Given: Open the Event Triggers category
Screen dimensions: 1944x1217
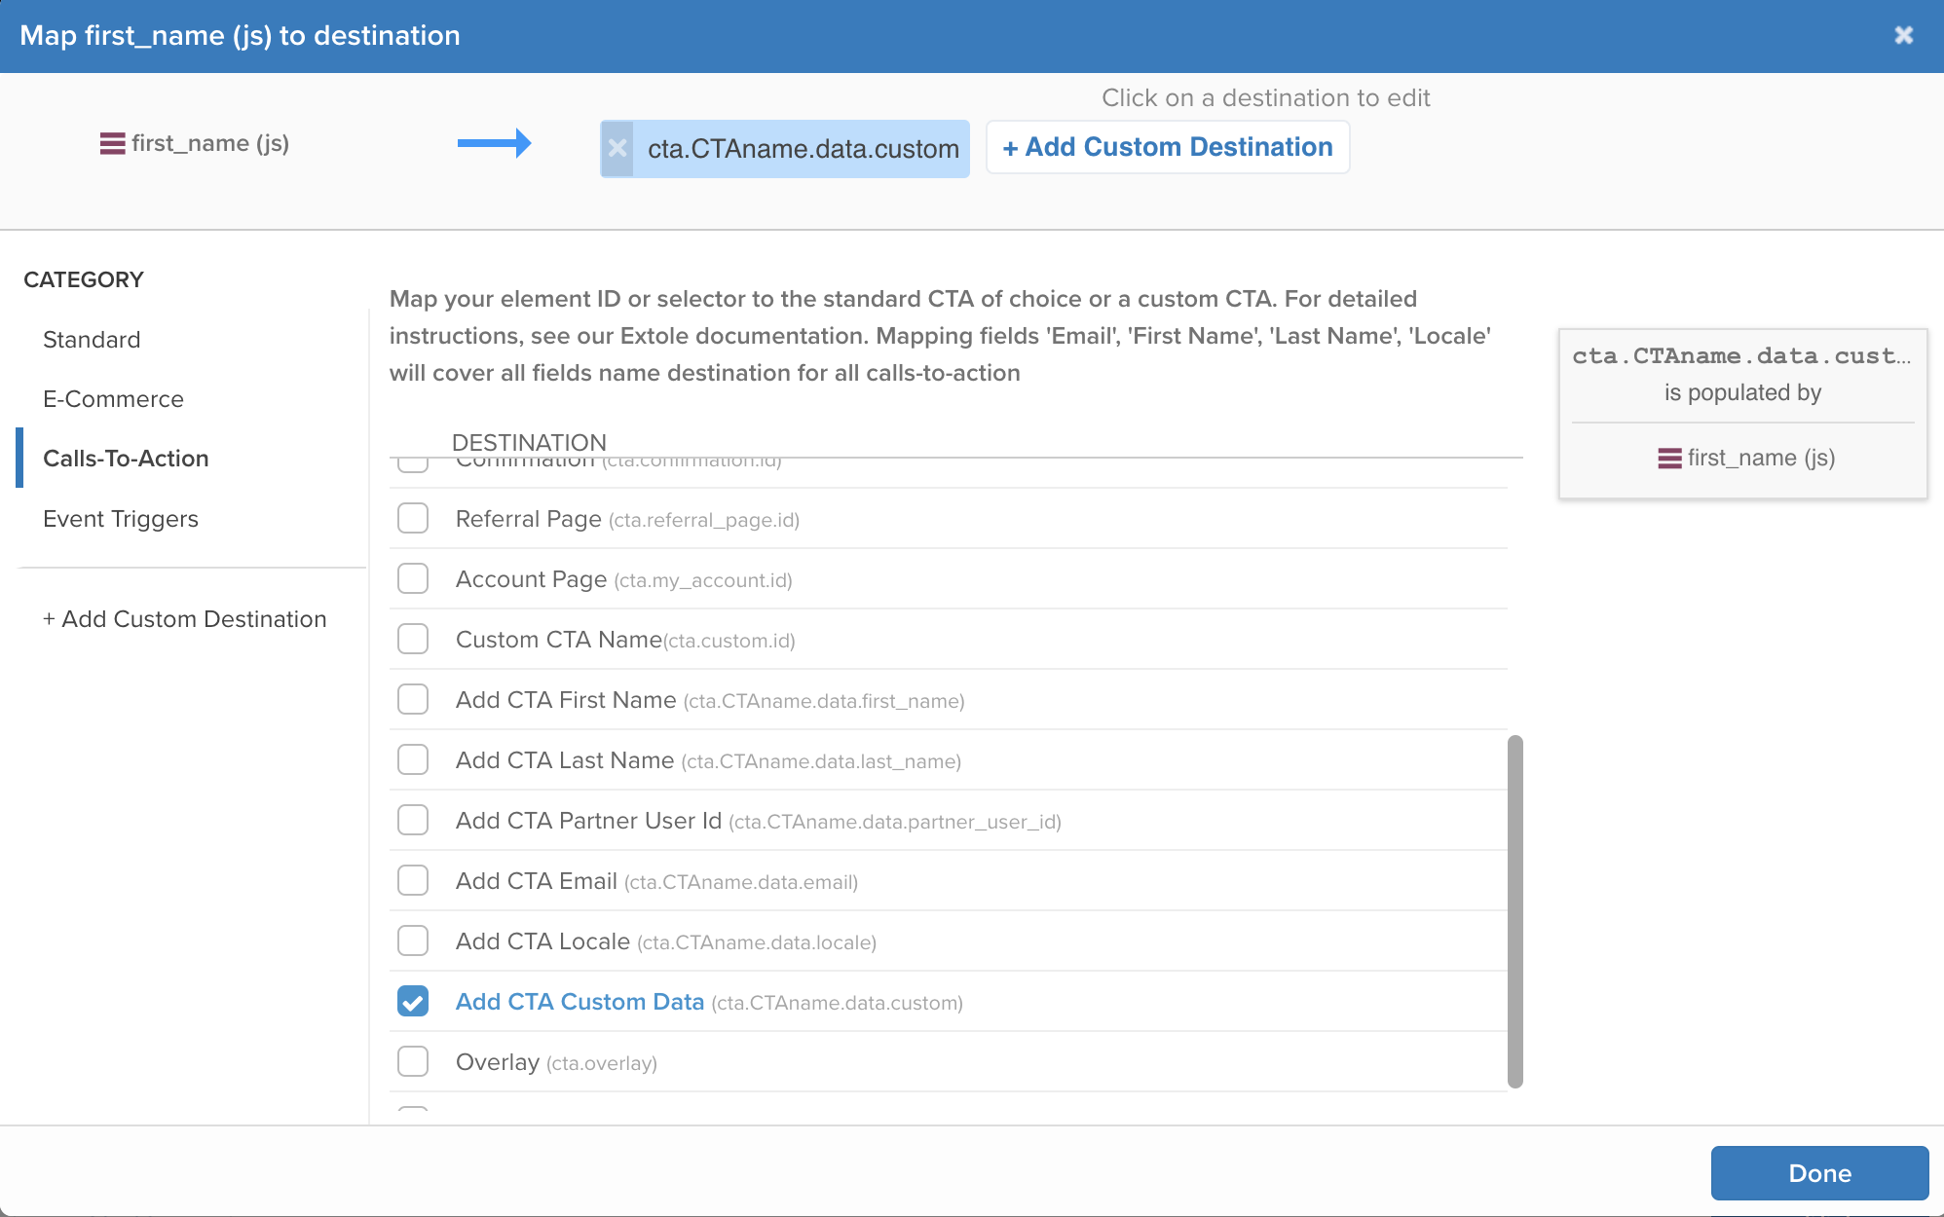Looking at the screenshot, I should tap(121, 519).
